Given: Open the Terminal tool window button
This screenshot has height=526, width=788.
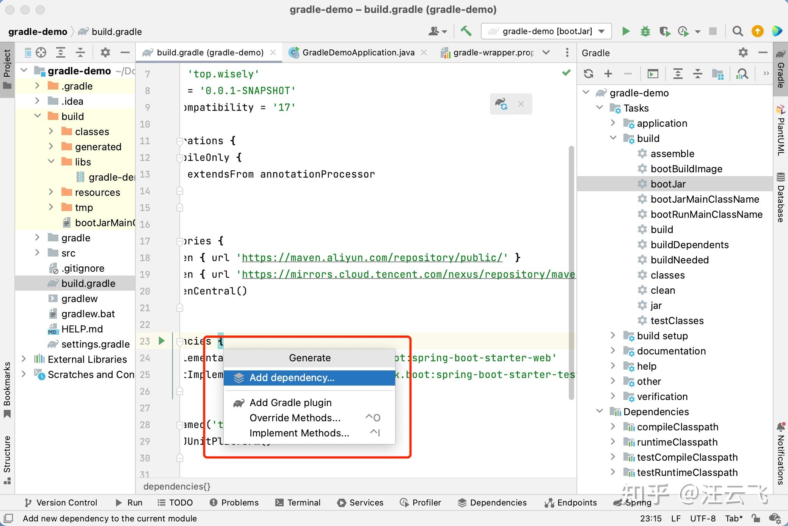Looking at the screenshot, I should pyautogui.click(x=298, y=502).
